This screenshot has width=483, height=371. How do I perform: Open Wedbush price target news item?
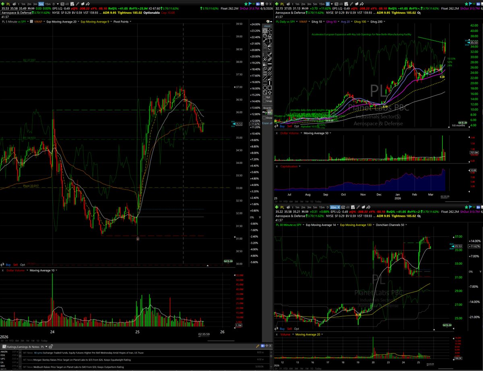[78, 367]
